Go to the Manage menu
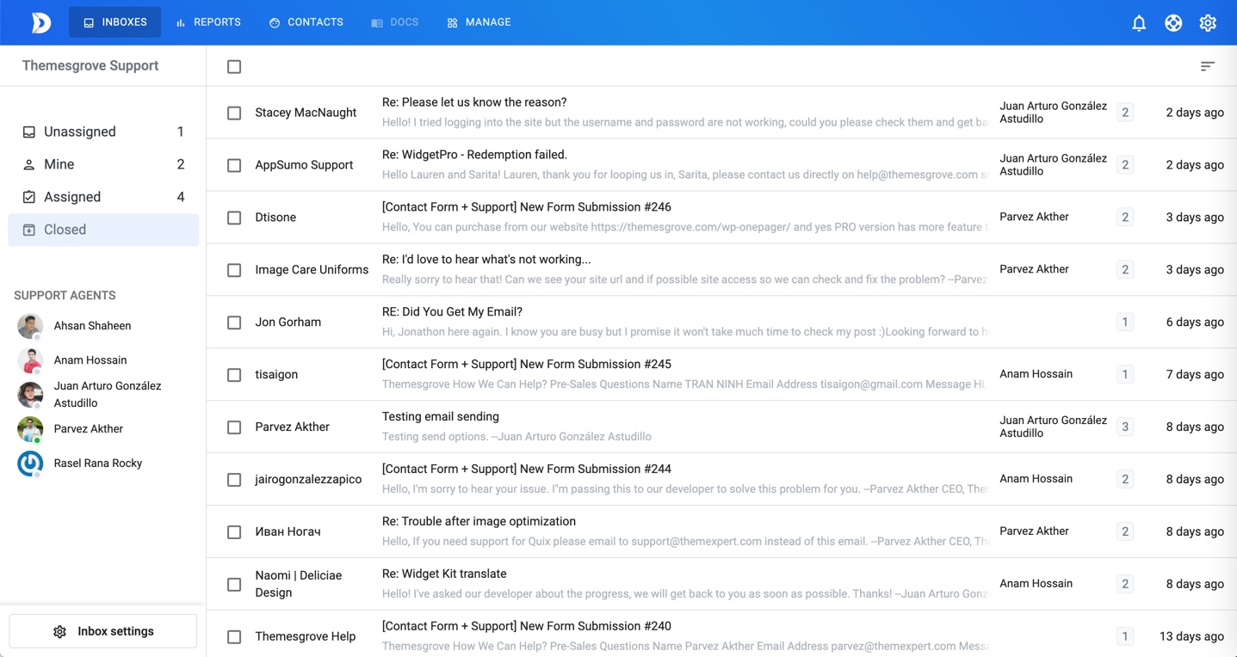 pyautogui.click(x=479, y=22)
